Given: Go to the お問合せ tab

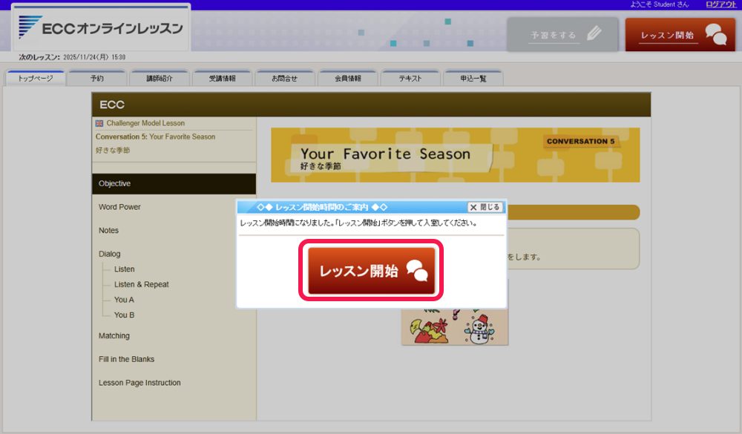Looking at the screenshot, I should pyautogui.click(x=285, y=79).
